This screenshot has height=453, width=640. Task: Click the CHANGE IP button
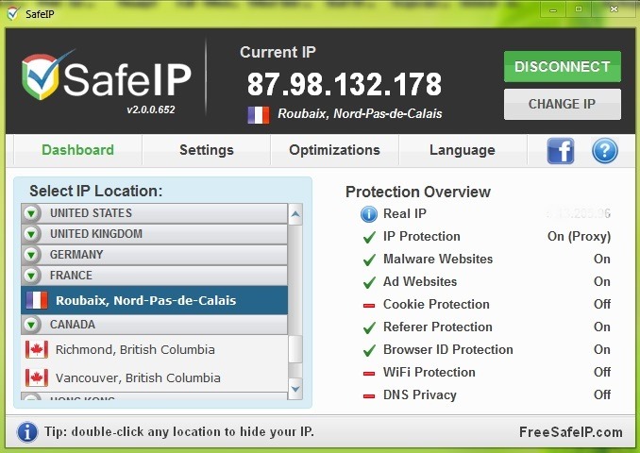[563, 104]
